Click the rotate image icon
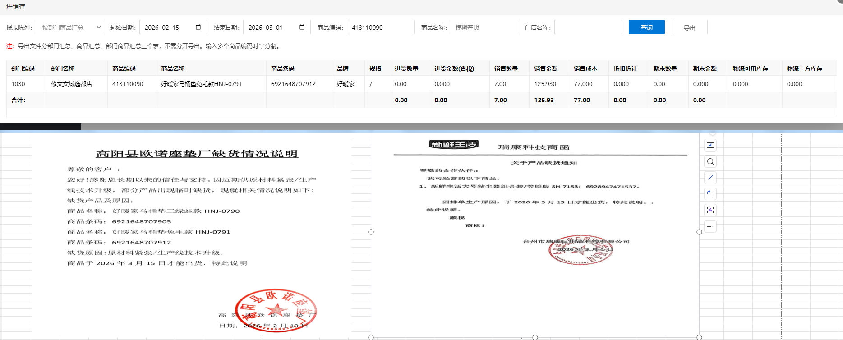This screenshot has width=843, height=340. click(710, 194)
